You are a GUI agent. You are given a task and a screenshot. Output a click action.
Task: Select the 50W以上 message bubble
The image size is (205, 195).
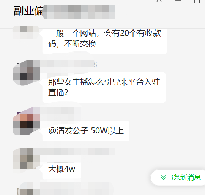click(x=86, y=131)
